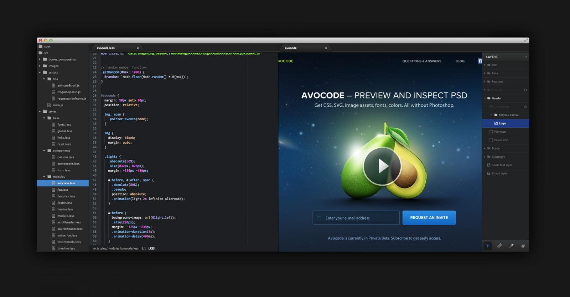Toggle visibility of the Preview layer
The image size is (570, 297).
pos(525,90)
